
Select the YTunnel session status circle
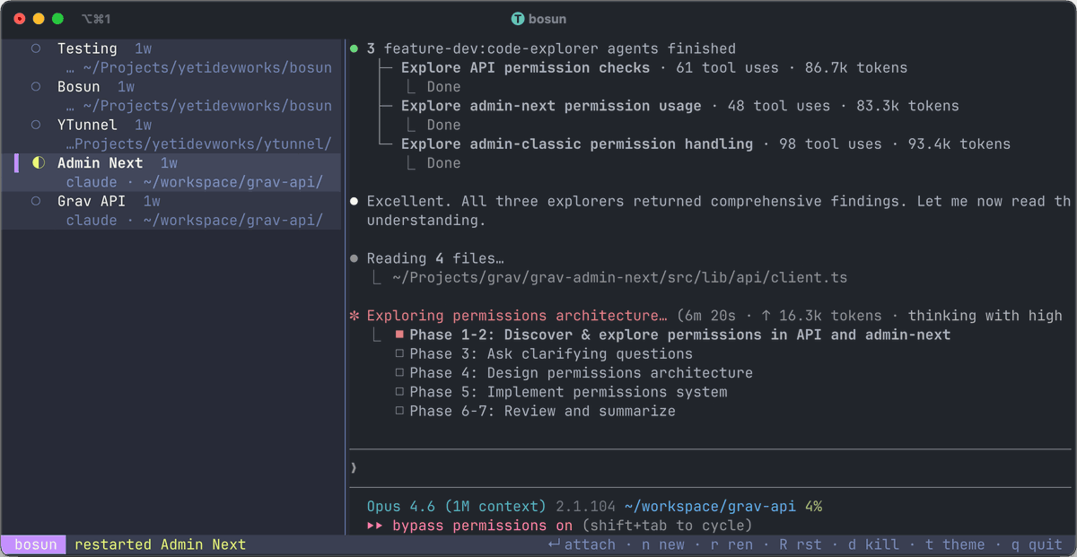point(36,125)
